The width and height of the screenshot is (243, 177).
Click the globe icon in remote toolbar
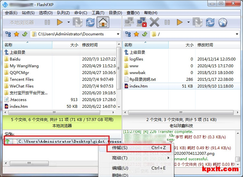point(223,22)
